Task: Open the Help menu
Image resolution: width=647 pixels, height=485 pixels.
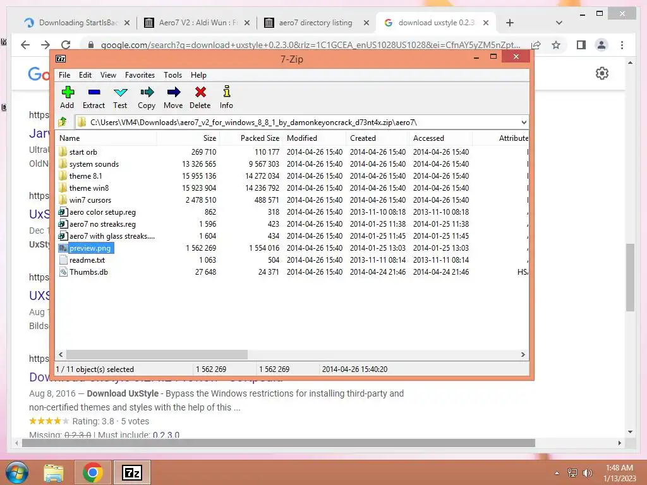Action: tap(198, 75)
